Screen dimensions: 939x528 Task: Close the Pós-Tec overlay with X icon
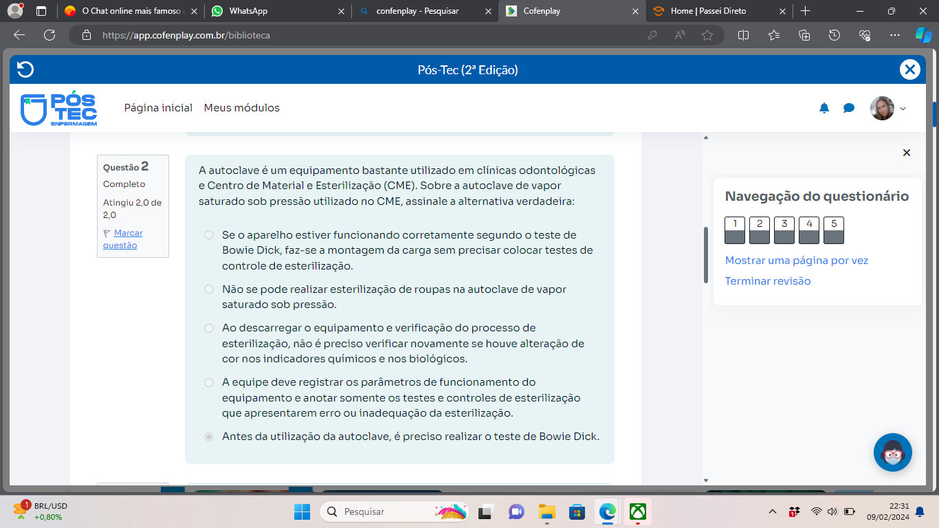[x=909, y=69]
